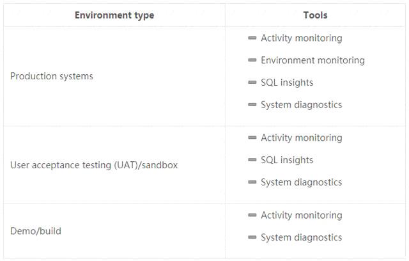Click System diagnostics text in Production systems row
Image resolution: width=409 pixels, height=261 pixels.
(301, 105)
